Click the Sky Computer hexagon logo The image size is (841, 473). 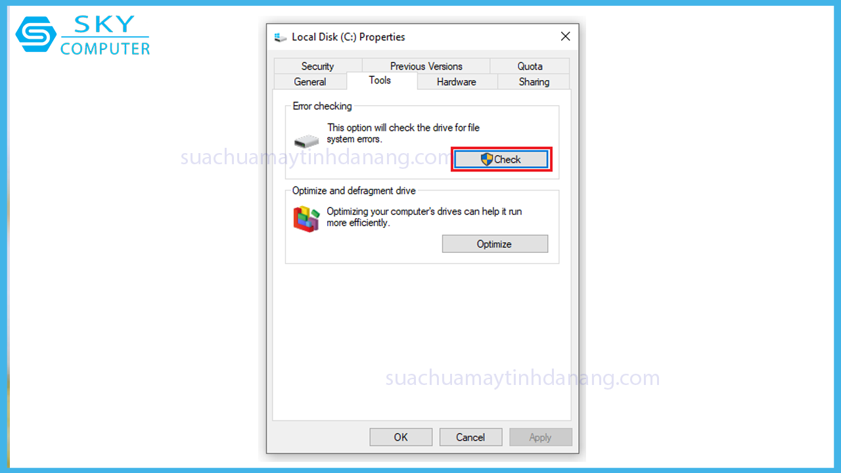36,34
